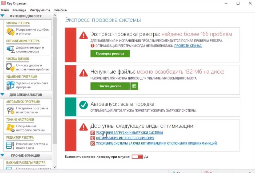This screenshot has width=255, height=173.
Task: Select РЕДАКТОР РЕЕСТРА sidebar heading
Action: (x=20, y=138)
